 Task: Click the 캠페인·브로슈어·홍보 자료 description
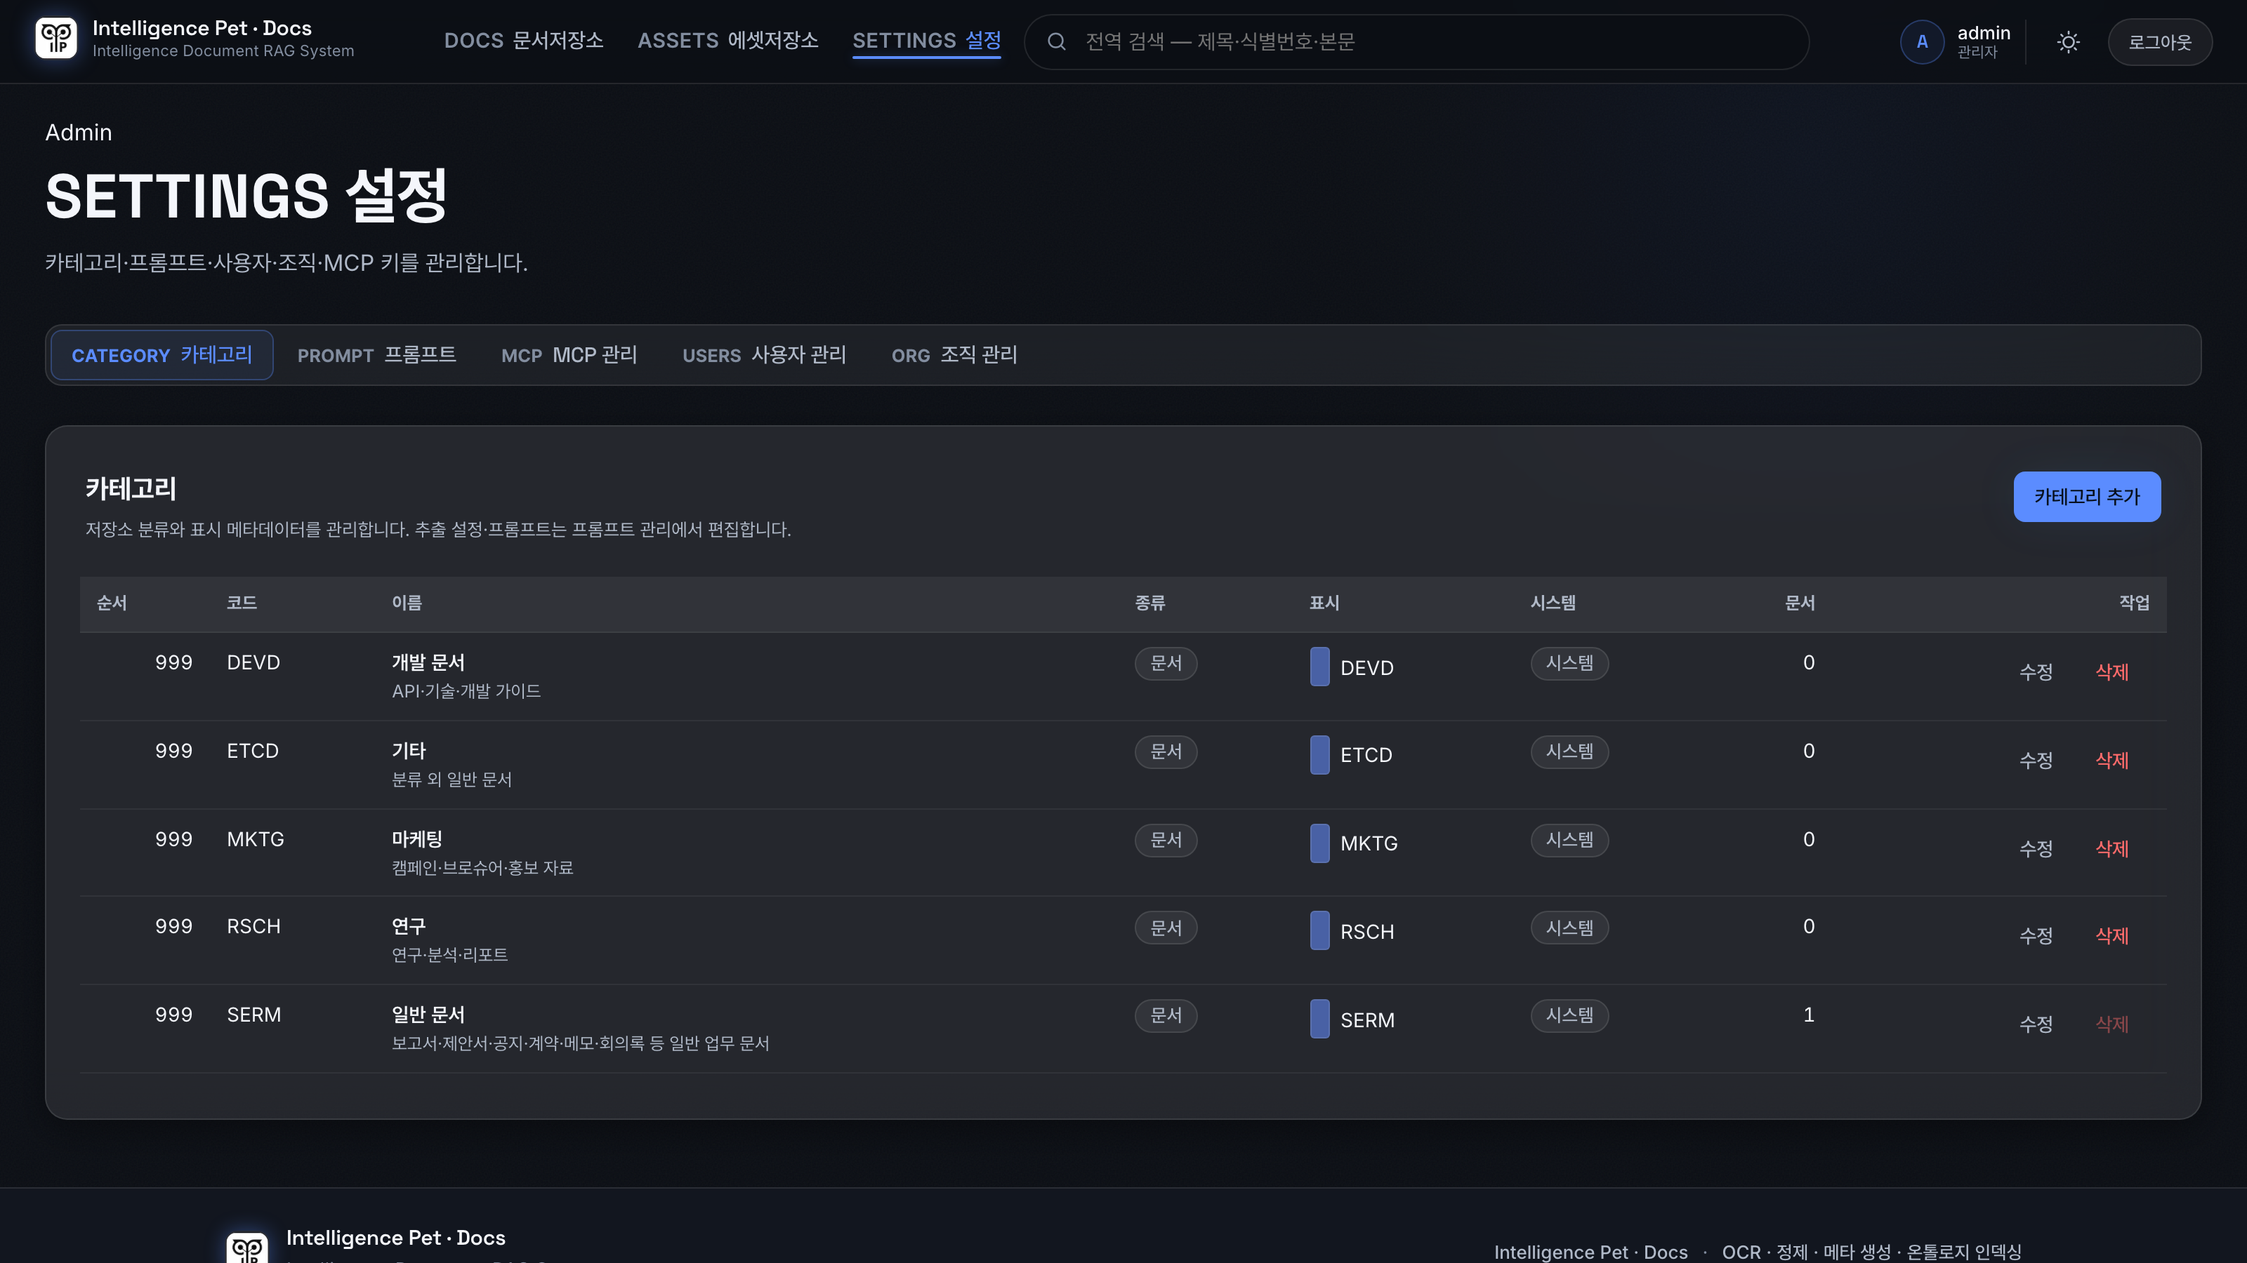coord(482,868)
